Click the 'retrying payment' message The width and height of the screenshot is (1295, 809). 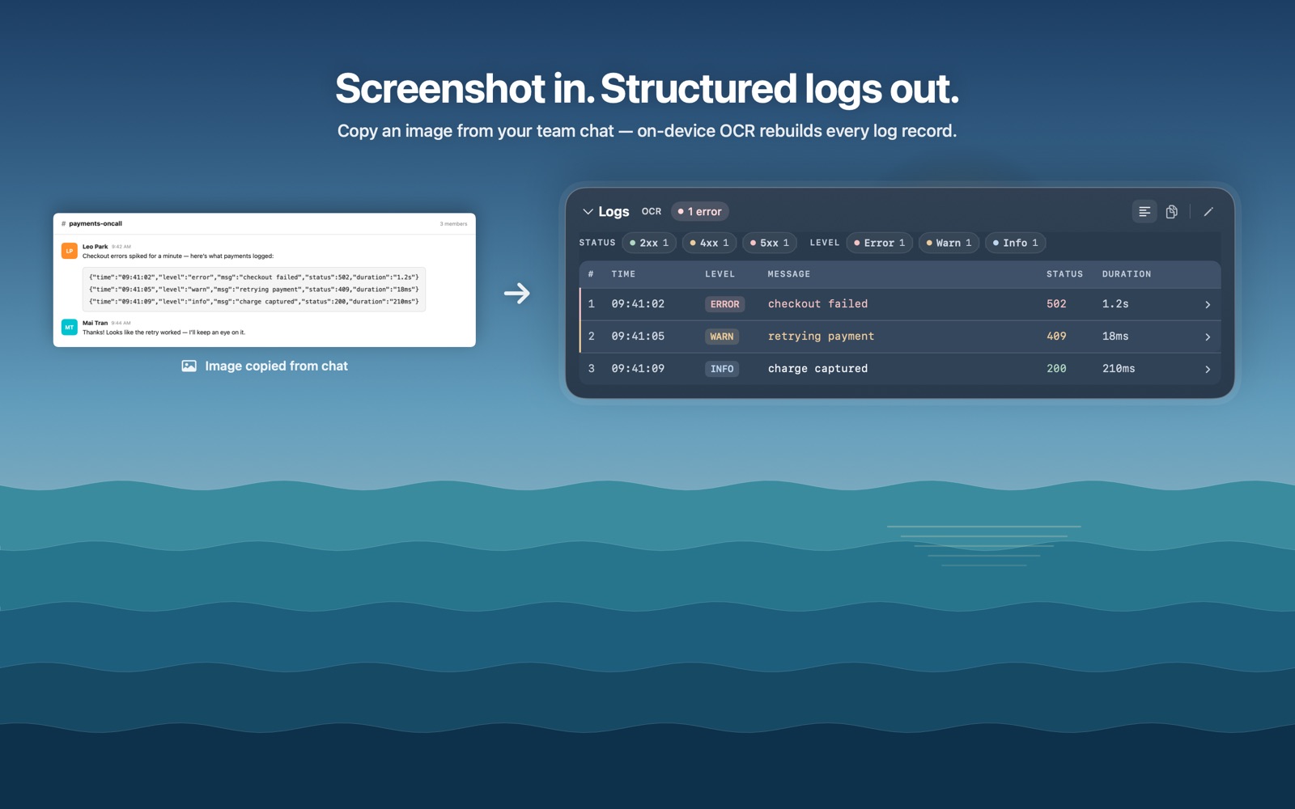[821, 337]
